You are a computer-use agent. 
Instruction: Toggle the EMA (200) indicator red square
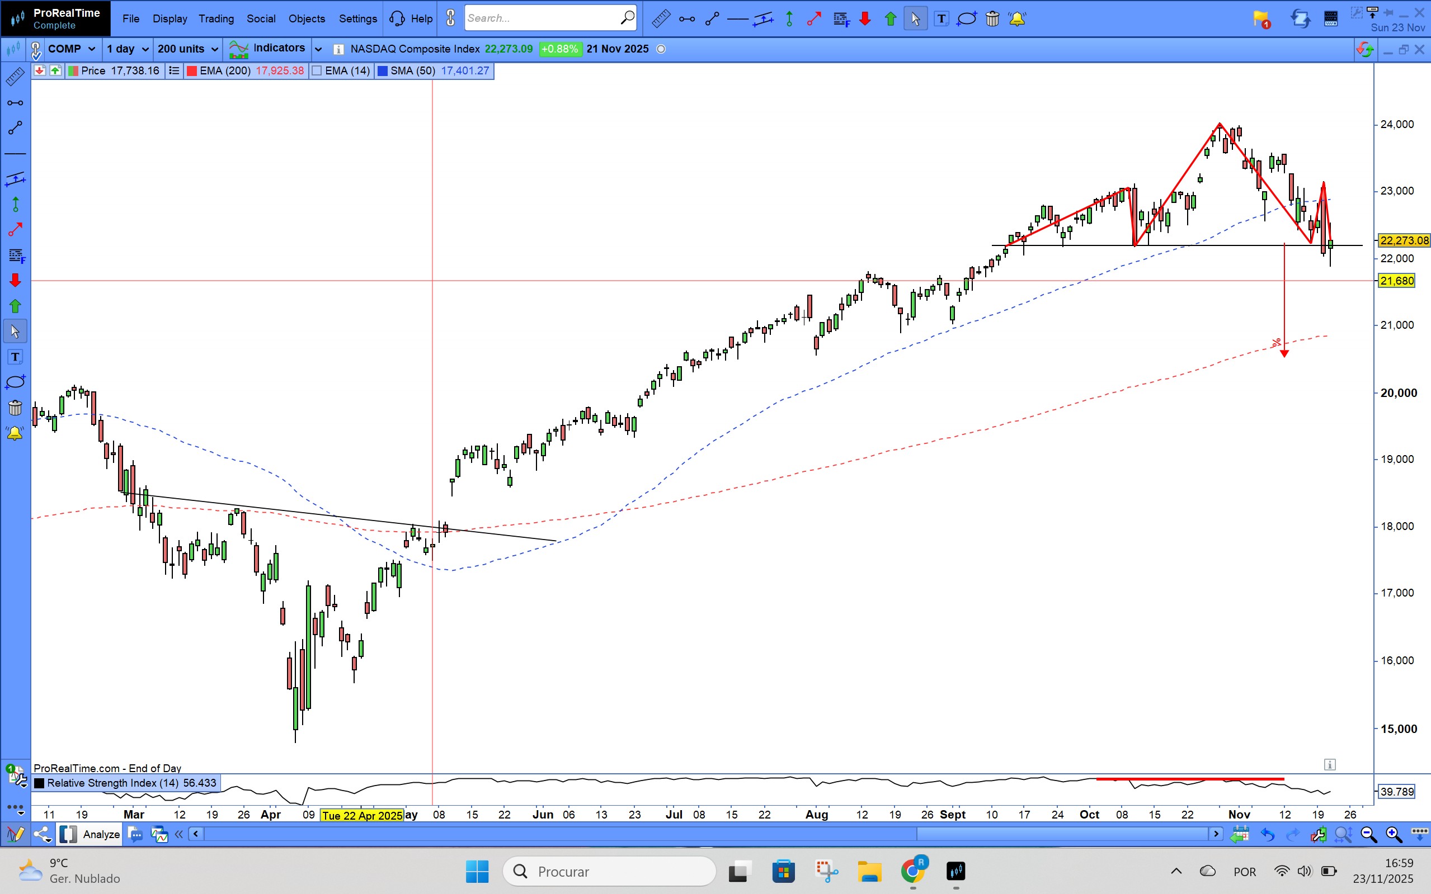point(192,71)
